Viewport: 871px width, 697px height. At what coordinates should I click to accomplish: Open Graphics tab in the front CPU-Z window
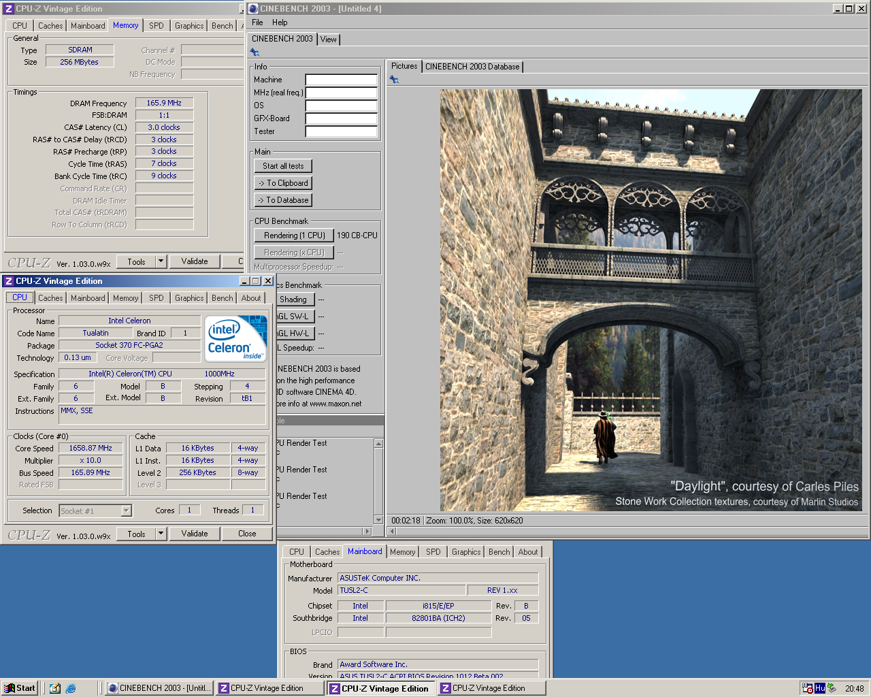tap(189, 298)
